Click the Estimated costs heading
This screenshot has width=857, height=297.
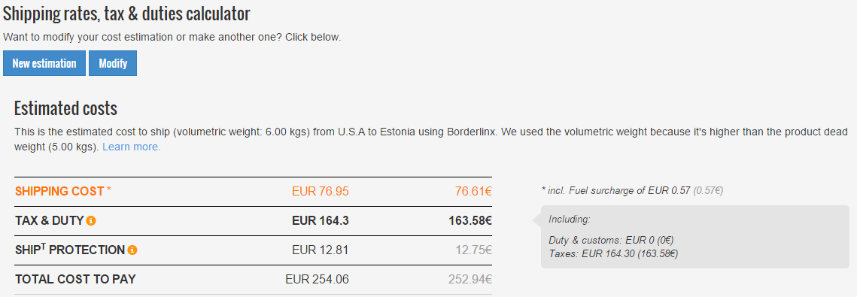pyautogui.click(x=65, y=108)
